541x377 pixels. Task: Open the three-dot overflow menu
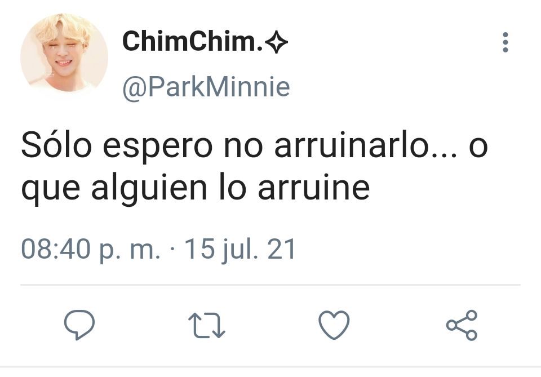point(505,42)
